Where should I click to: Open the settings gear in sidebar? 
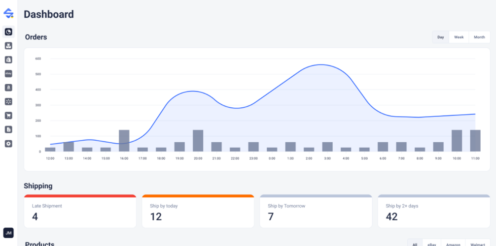[x=8, y=144]
